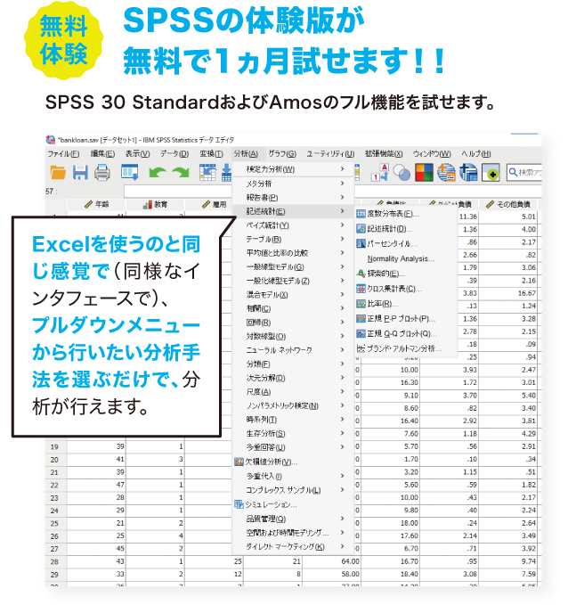Click the cell value 64.00
The height and width of the screenshot is (605, 568).
350,561
